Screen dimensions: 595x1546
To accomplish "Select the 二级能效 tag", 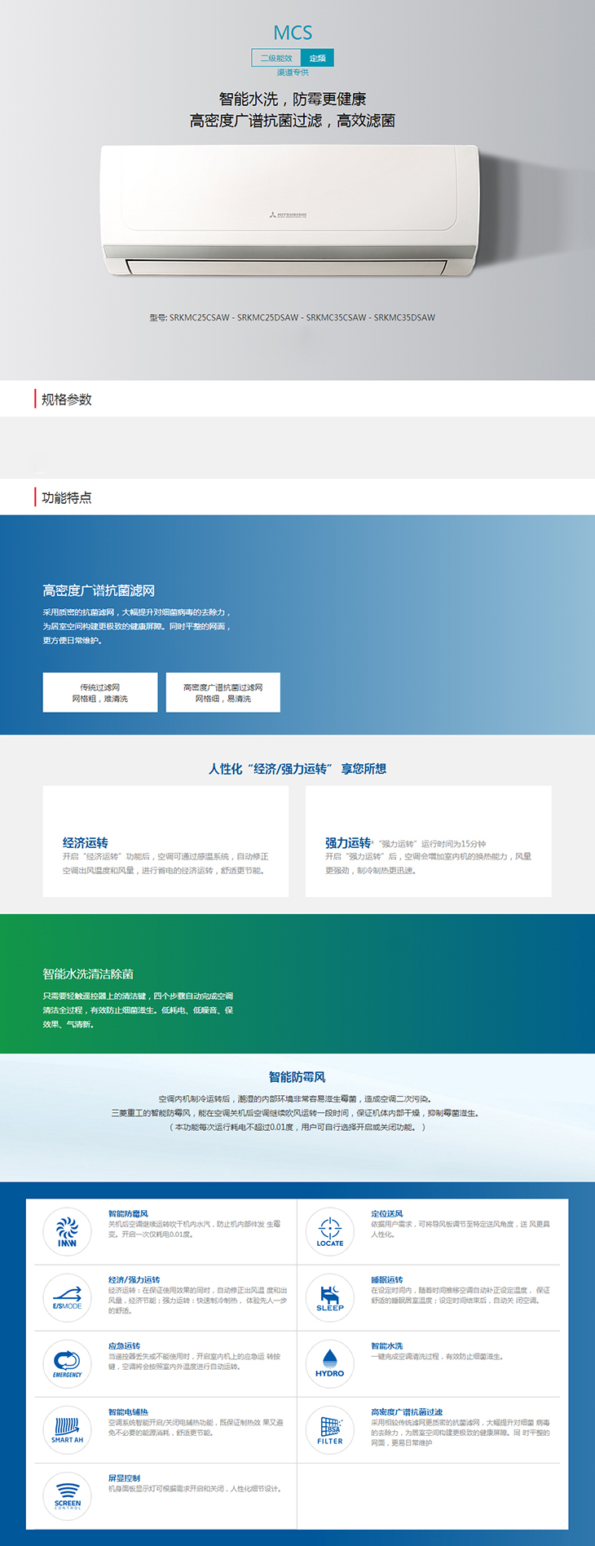I will pos(276,58).
